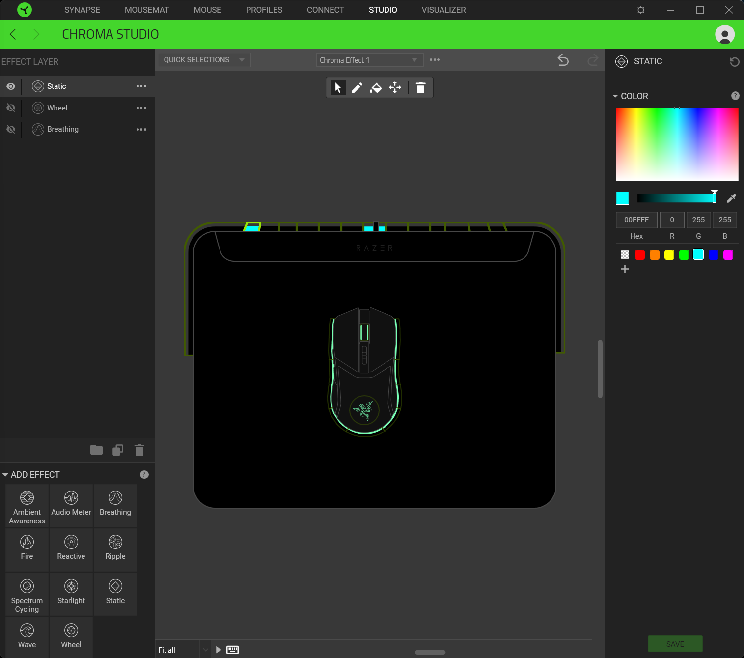Choose the Fill bucket tool
Screen dimensions: 744x658
click(x=376, y=87)
